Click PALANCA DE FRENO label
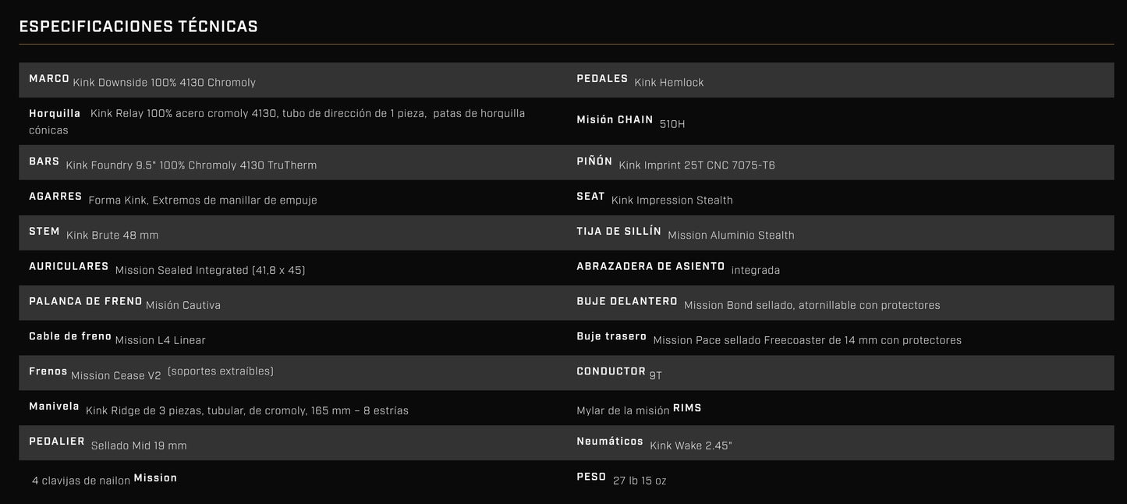 click(x=86, y=301)
